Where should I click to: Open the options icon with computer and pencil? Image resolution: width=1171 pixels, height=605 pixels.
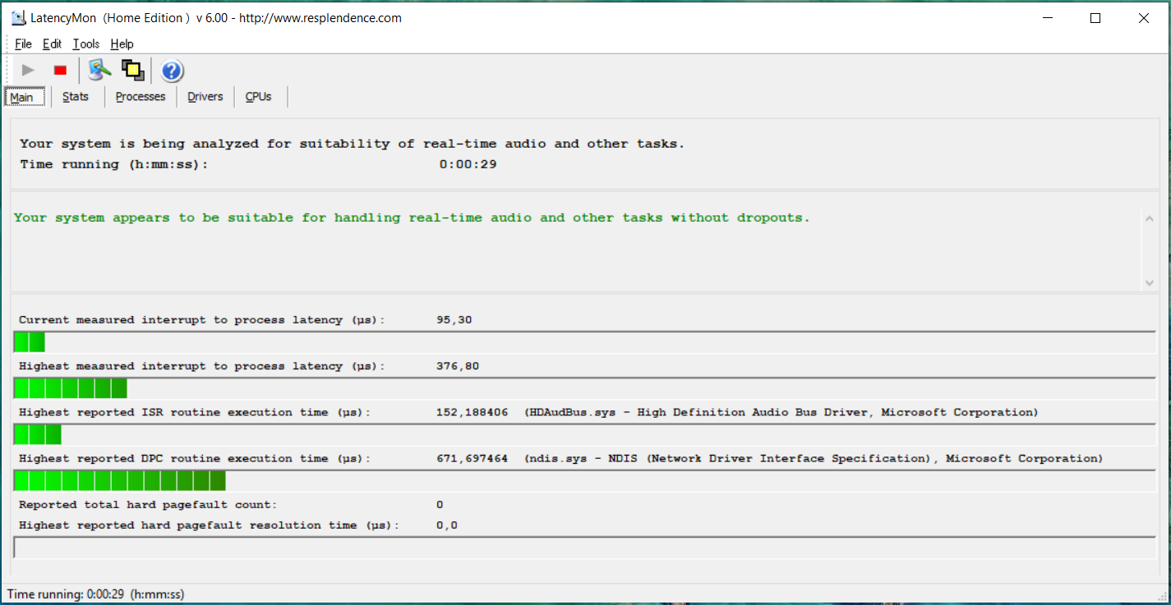(99, 71)
